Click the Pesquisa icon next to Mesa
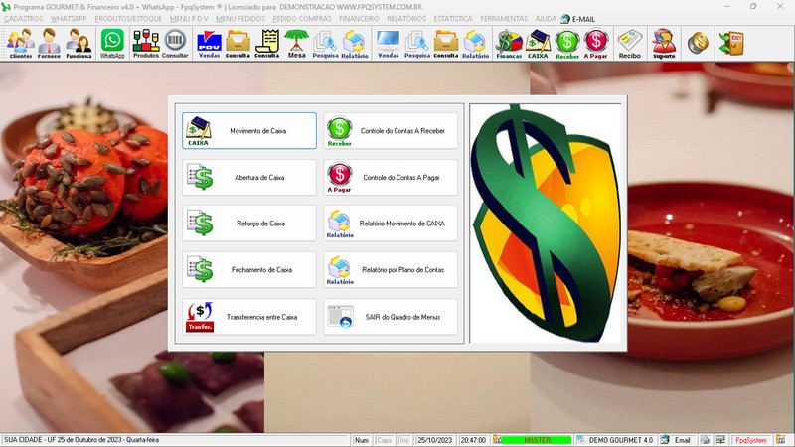795x447 pixels. point(325,43)
